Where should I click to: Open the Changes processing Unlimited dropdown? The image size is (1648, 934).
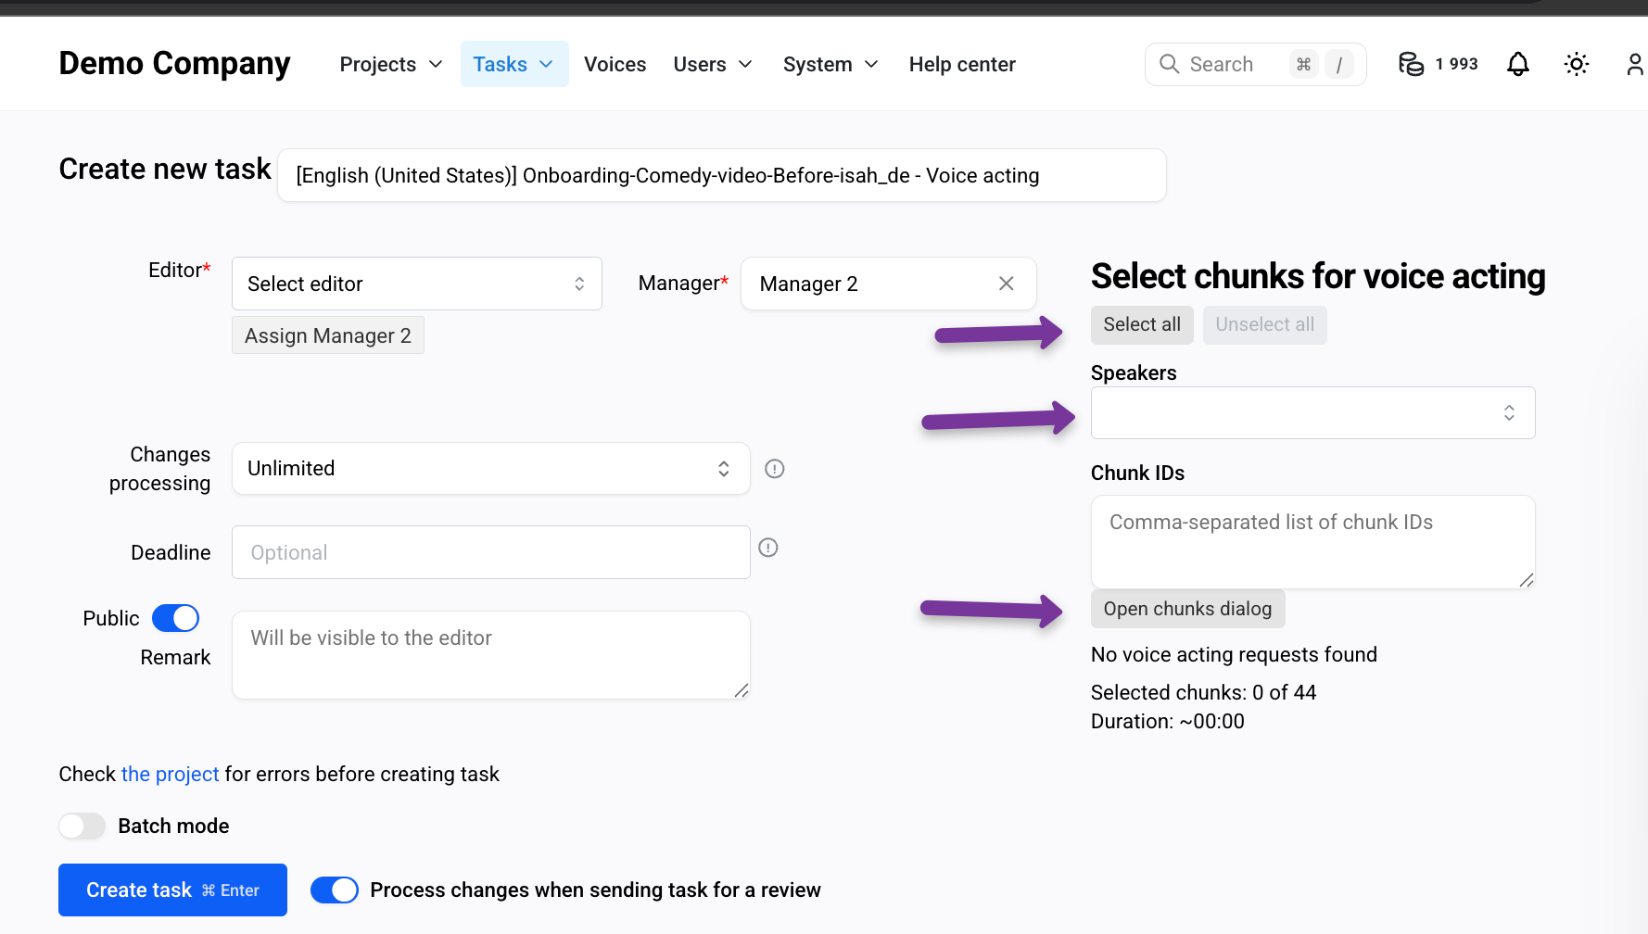tap(490, 468)
